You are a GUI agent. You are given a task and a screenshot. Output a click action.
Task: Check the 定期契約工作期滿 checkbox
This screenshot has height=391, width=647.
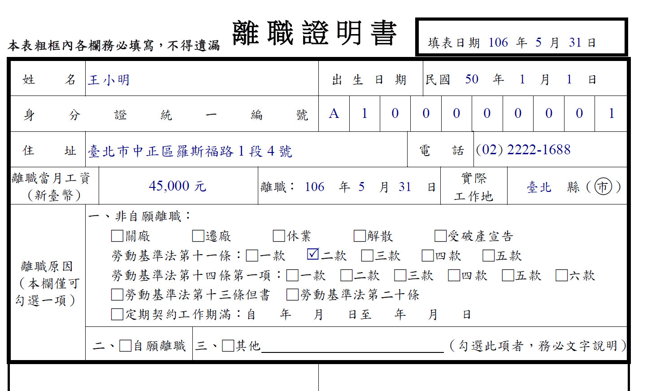tap(117, 314)
